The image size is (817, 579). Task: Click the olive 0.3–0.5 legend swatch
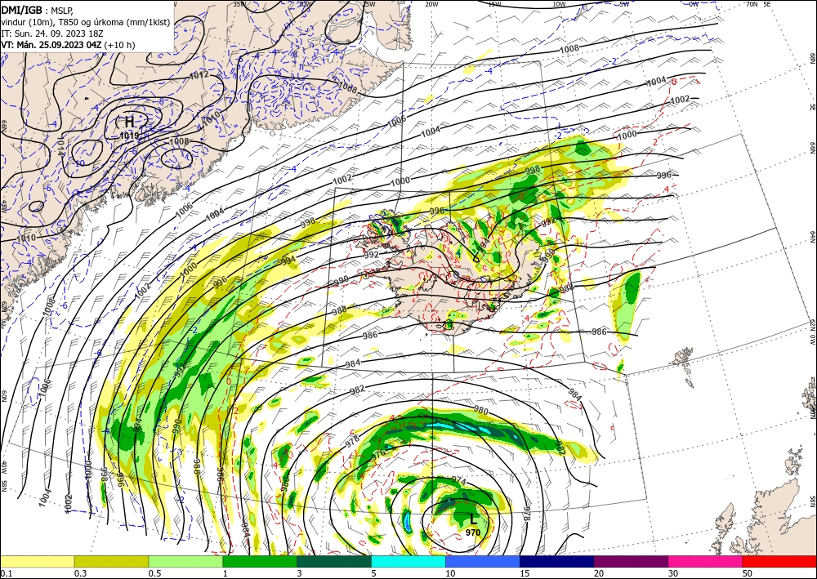coord(111,561)
